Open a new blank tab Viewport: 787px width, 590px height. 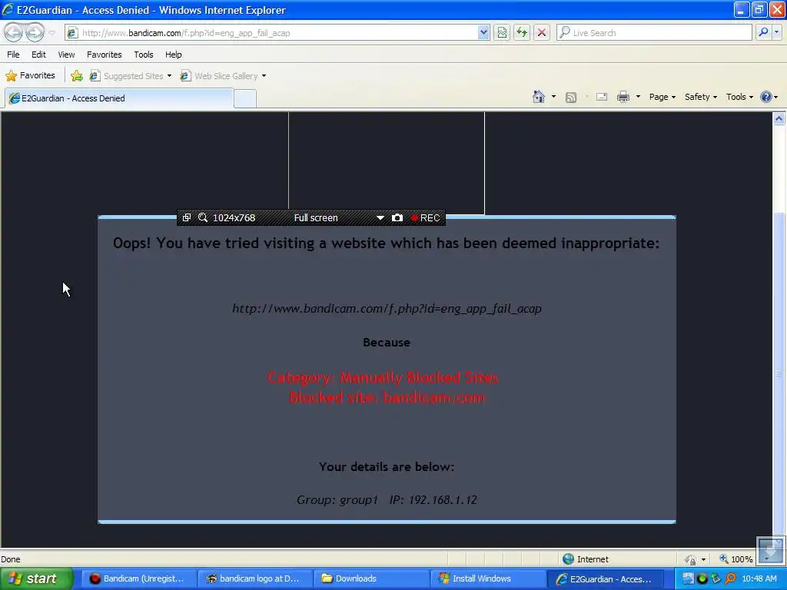click(245, 99)
